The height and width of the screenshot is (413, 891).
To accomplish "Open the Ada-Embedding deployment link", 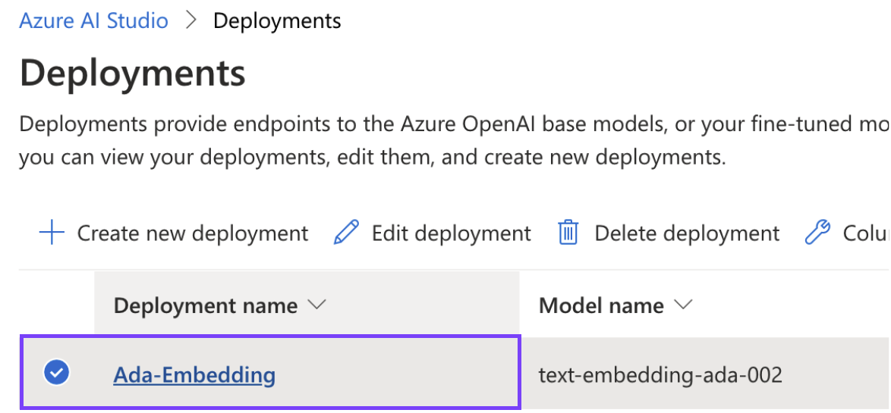I will click(x=194, y=374).
